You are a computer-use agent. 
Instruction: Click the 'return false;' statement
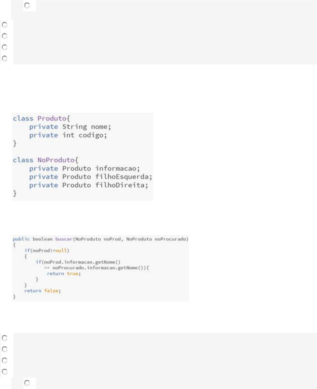pos(42,291)
